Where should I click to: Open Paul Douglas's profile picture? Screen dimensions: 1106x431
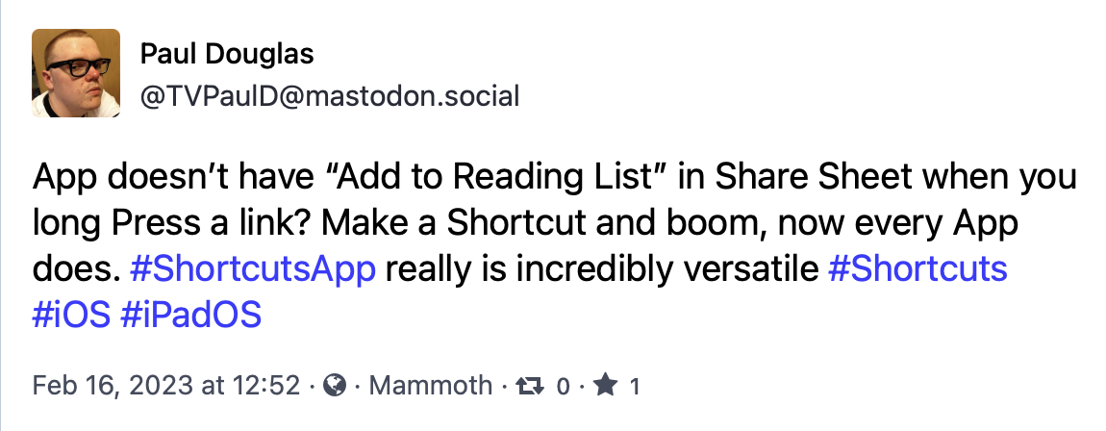coord(76,73)
